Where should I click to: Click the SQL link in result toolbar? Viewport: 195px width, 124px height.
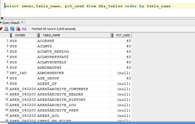24,29
